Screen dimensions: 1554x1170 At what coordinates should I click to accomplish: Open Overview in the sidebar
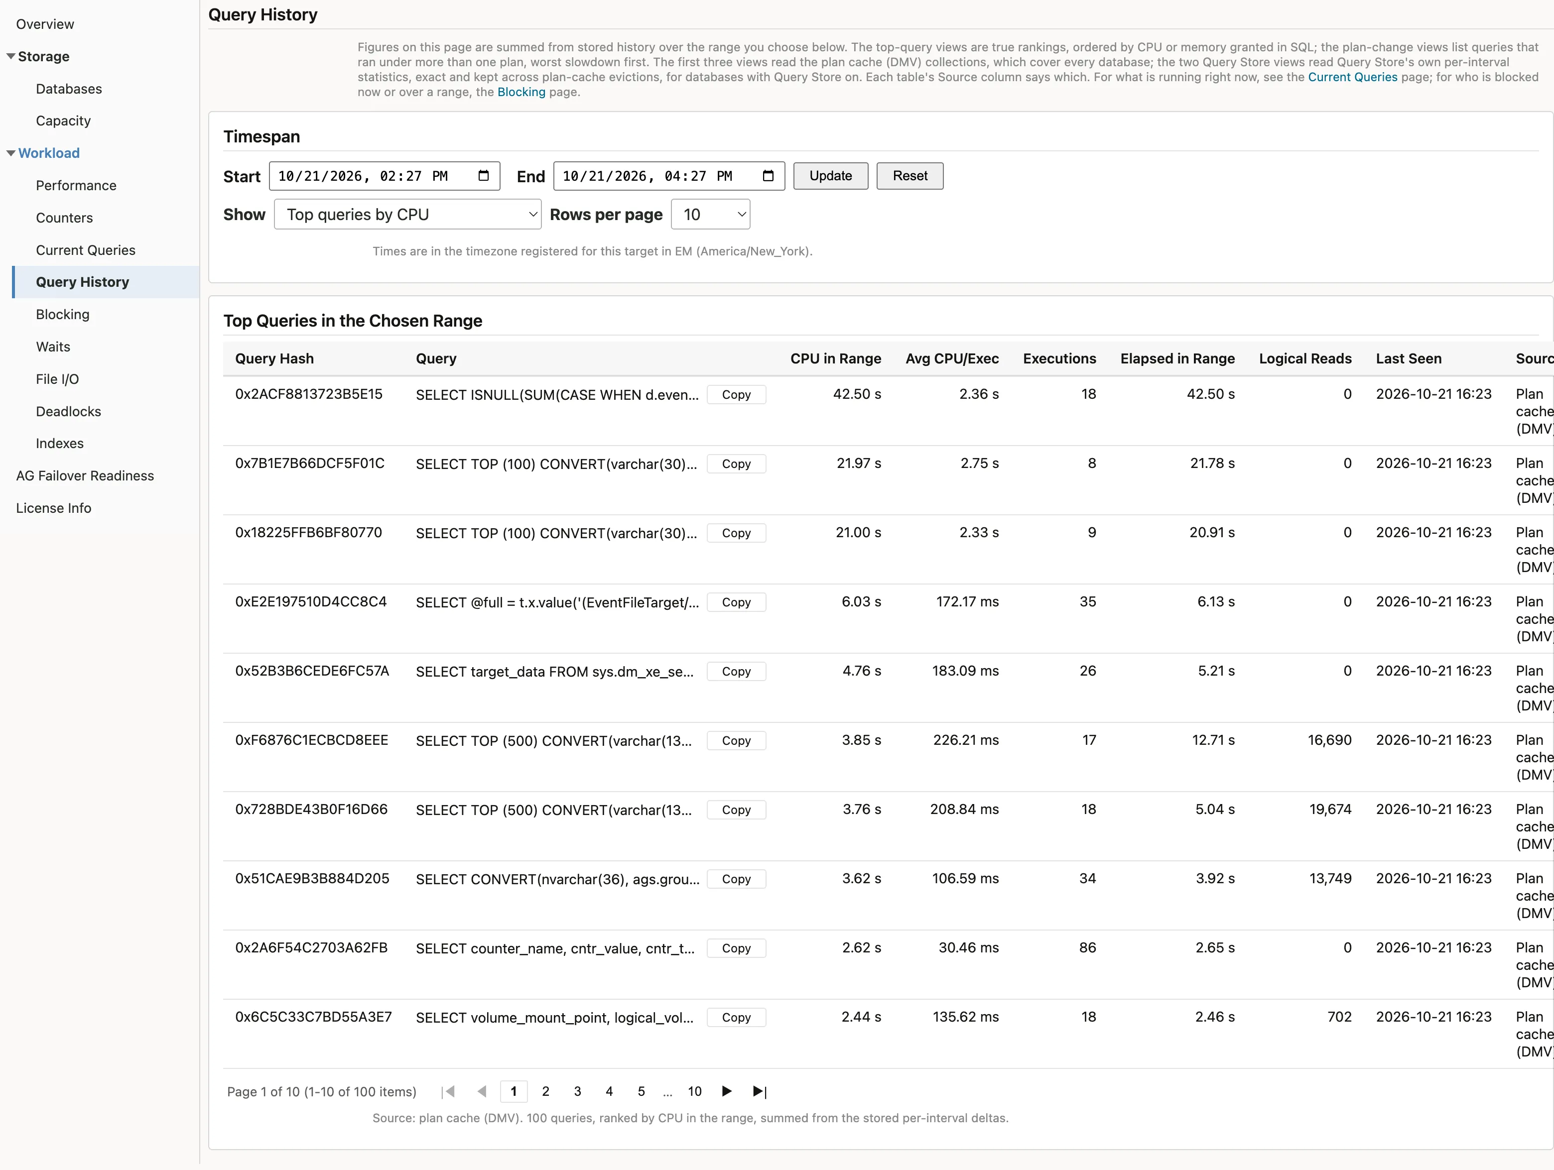[45, 24]
